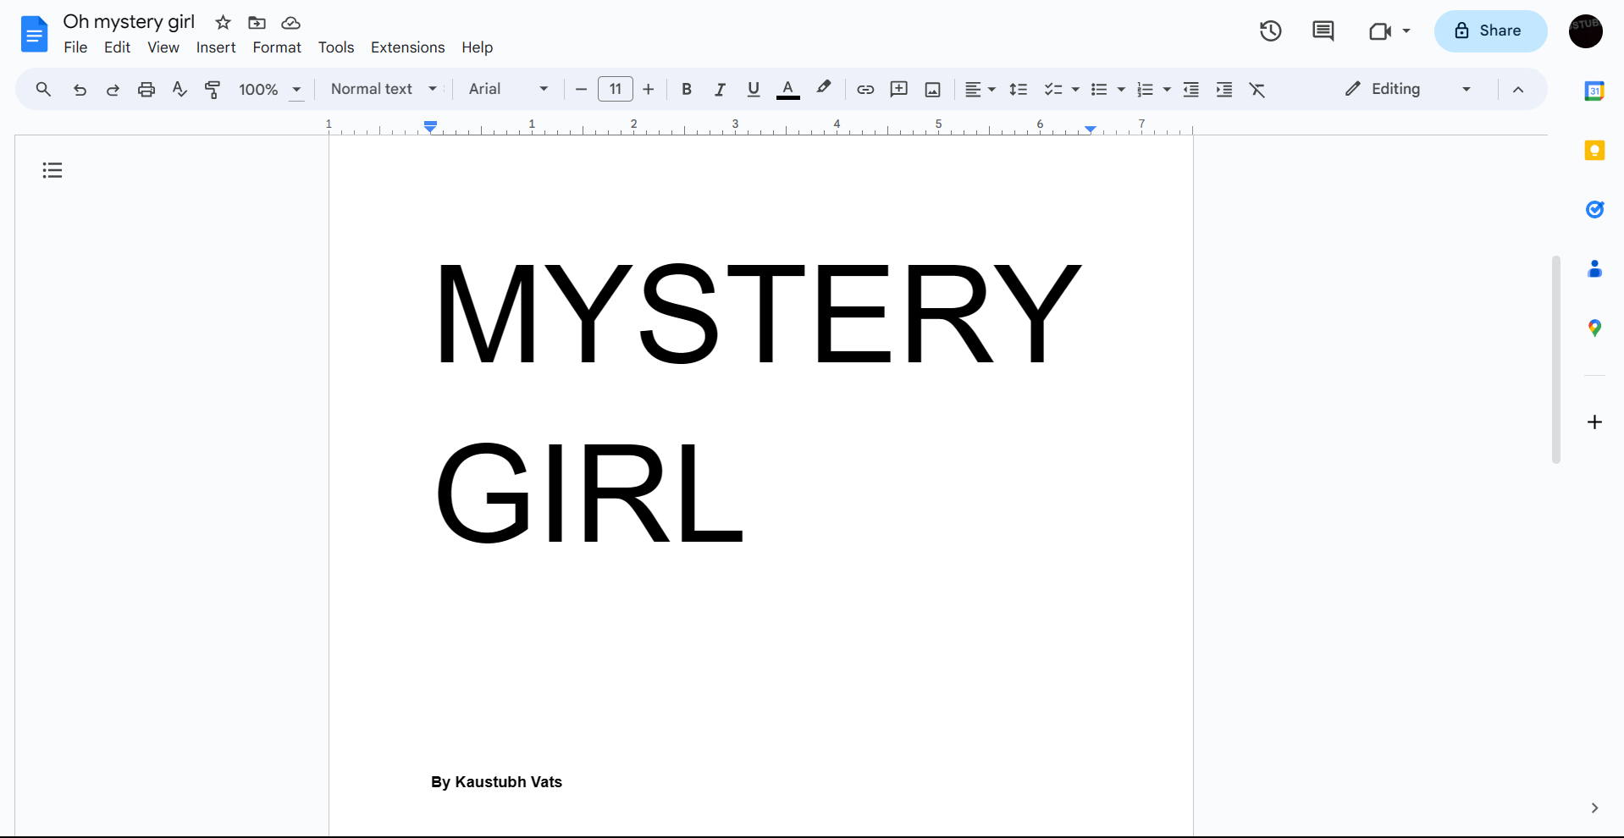Viewport: 1624px width, 838px height.
Task: Show document outline icon
Action: tap(52, 170)
